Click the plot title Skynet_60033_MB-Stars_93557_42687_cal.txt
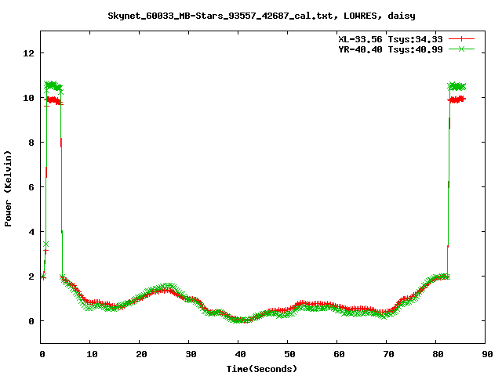Viewport: 502px width, 376px height. pos(261,16)
